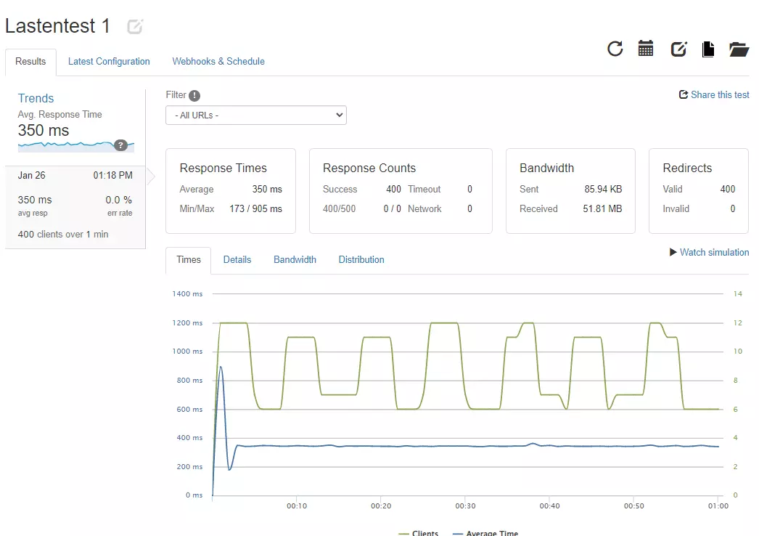Click the Filter info exclamation icon
Image resolution: width=759 pixels, height=536 pixels.
coord(194,95)
